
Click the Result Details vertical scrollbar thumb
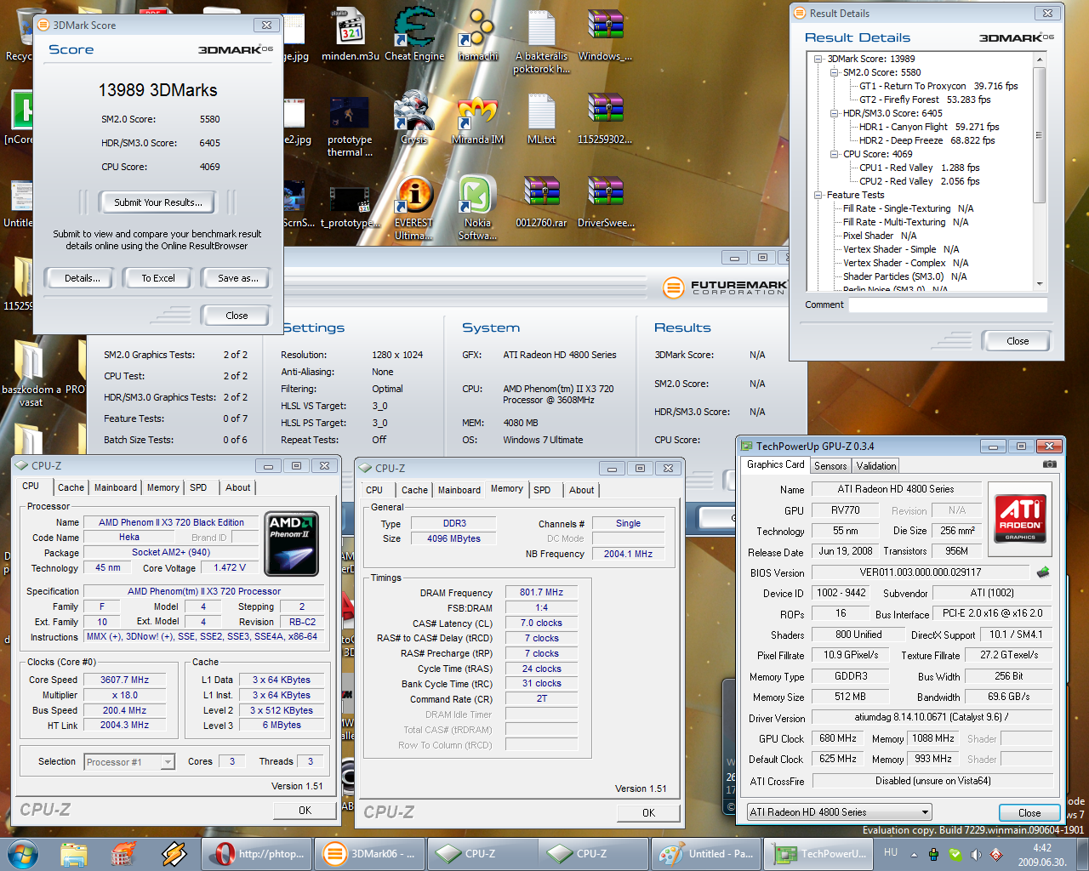click(x=1039, y=134)
